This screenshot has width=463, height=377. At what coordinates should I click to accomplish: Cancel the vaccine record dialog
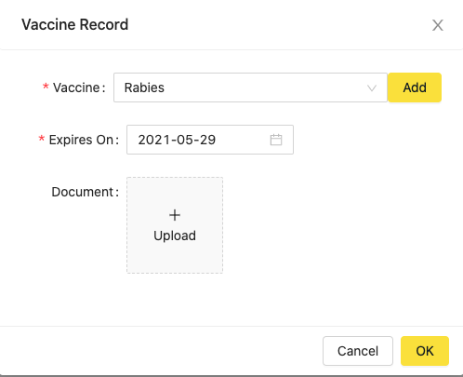click(x=358, y=351)
